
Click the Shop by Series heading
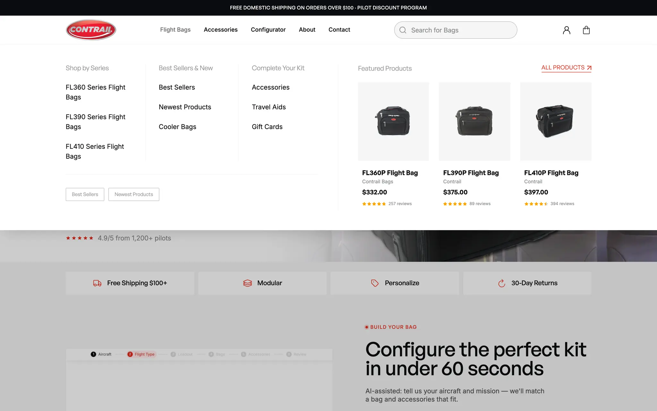click(x=87, y=68)
